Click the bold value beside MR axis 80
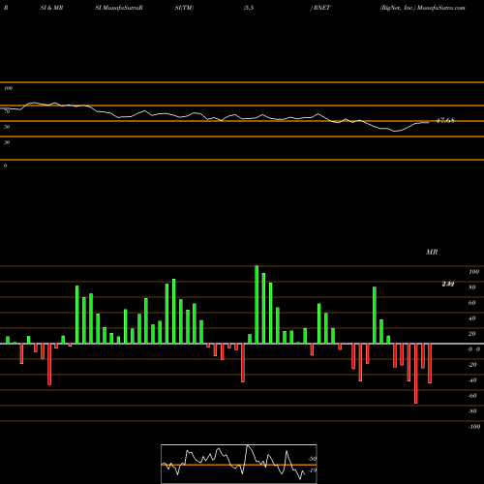The image size is (484, 484). 448,284
